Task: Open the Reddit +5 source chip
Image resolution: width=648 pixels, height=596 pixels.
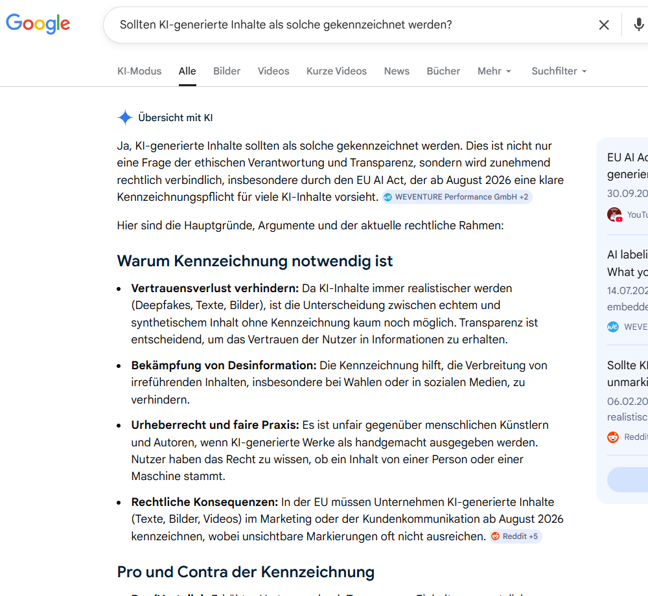Action: 515,536
